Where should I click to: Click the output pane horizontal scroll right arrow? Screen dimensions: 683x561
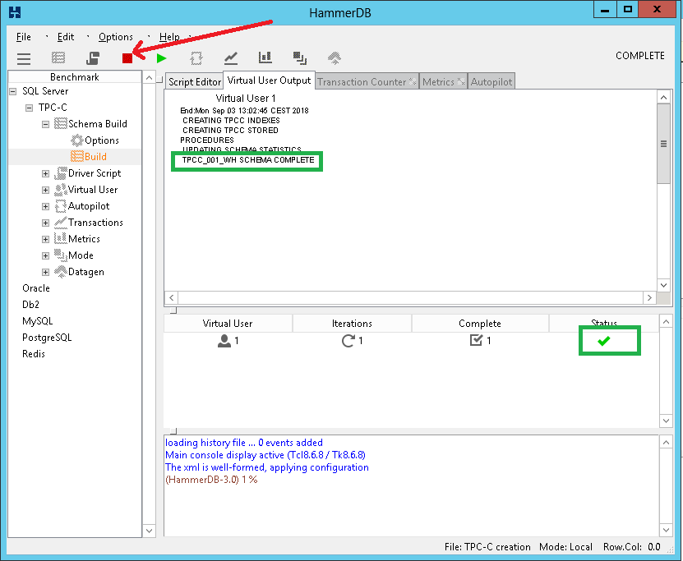point(649,297)
